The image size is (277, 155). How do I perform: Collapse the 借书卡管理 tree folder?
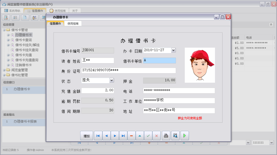coord(4,30)
